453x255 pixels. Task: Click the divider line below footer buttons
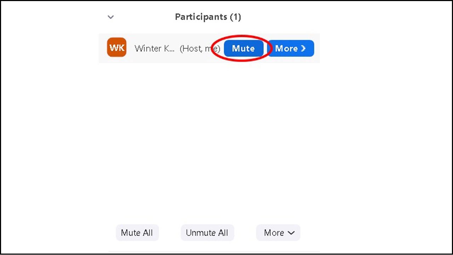[214, 252]
